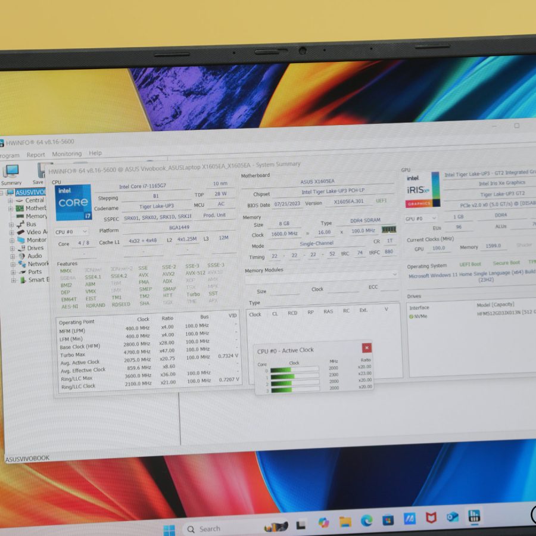Click the "Single-Channel" memory mode value
The image size is (536, 536).
coord(317,244)
